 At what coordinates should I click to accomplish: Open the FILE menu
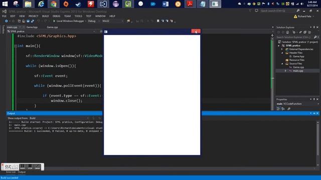(4, 16)
